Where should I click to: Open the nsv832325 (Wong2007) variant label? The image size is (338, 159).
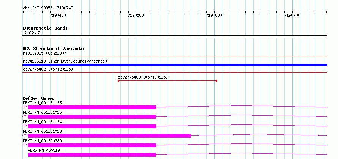[x=46, y=53]
